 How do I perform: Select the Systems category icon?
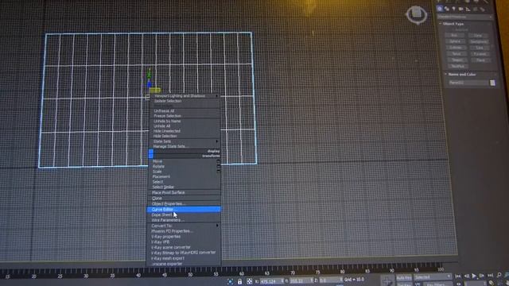(483, 10)
